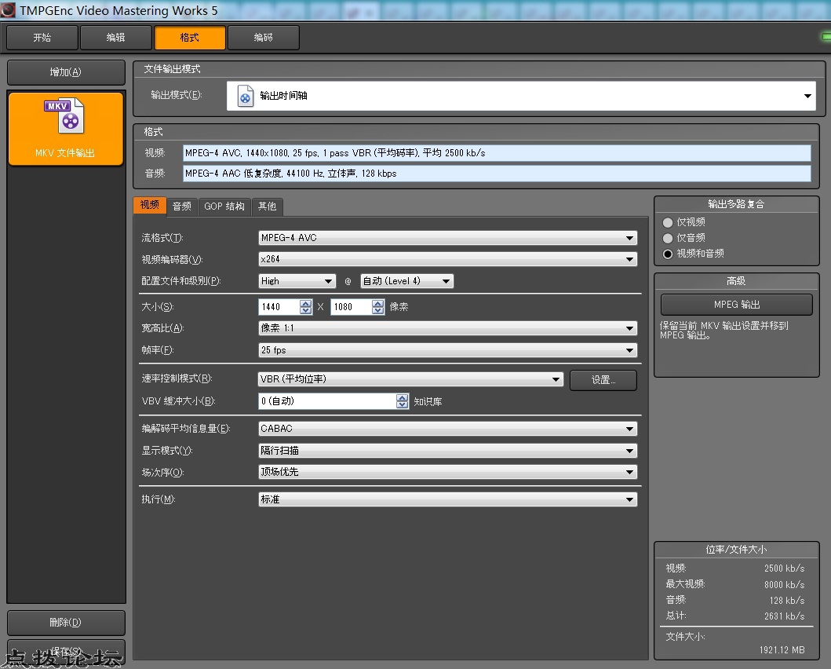
Task: Open the 流格式 MPEG-4 AVC dropdown
Action: click(x=447, y=238)
